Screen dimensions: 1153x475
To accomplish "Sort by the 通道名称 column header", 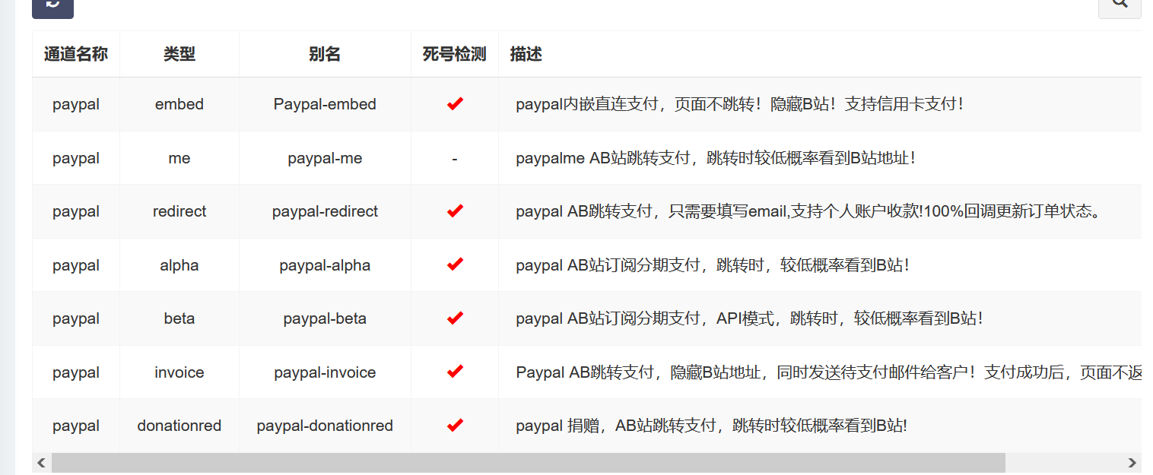I will (x=76, y=54).
